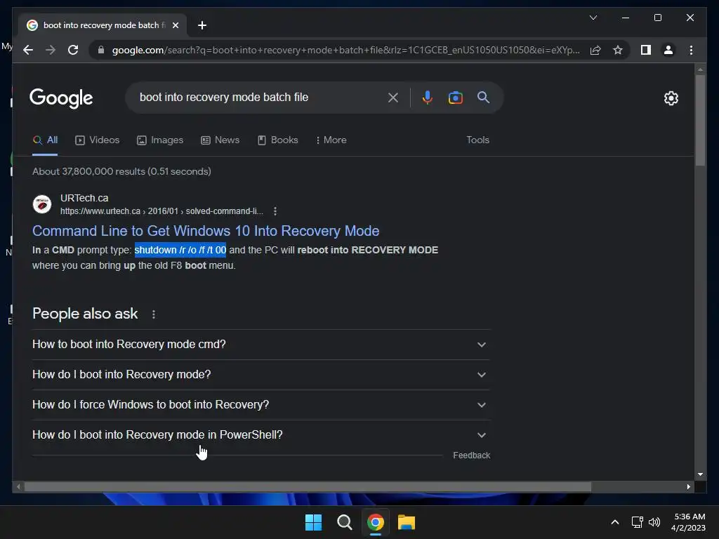
Task: Click the highlighted 'shutdown /r /o /f /t 00' text
Action: pos(180,250)
